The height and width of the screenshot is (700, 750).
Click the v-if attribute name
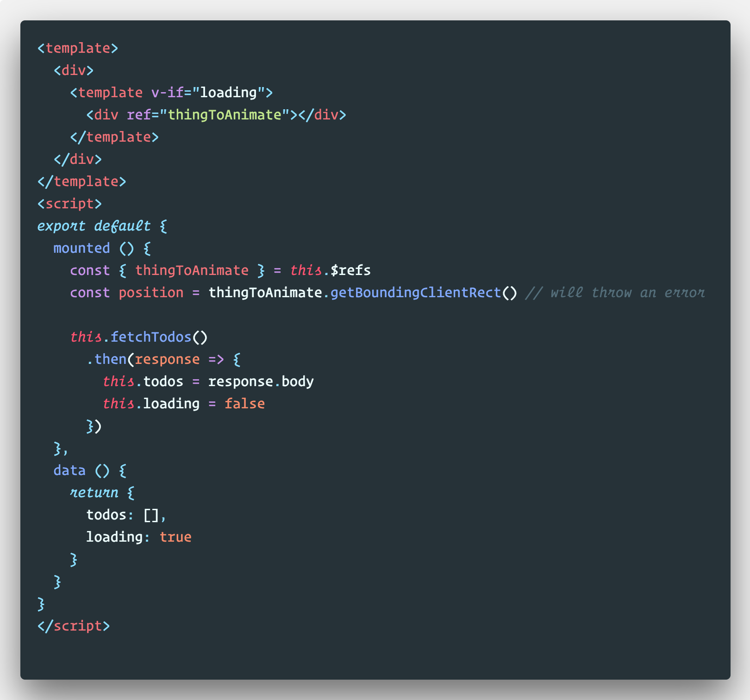(168, 93)
